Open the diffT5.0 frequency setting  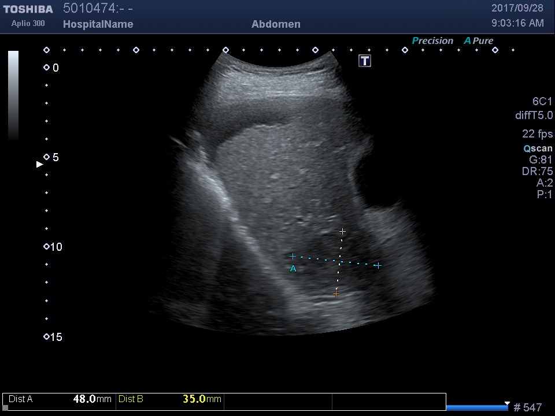[534, 116]
